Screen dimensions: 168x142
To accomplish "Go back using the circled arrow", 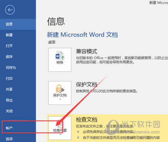I will [10, 10].
